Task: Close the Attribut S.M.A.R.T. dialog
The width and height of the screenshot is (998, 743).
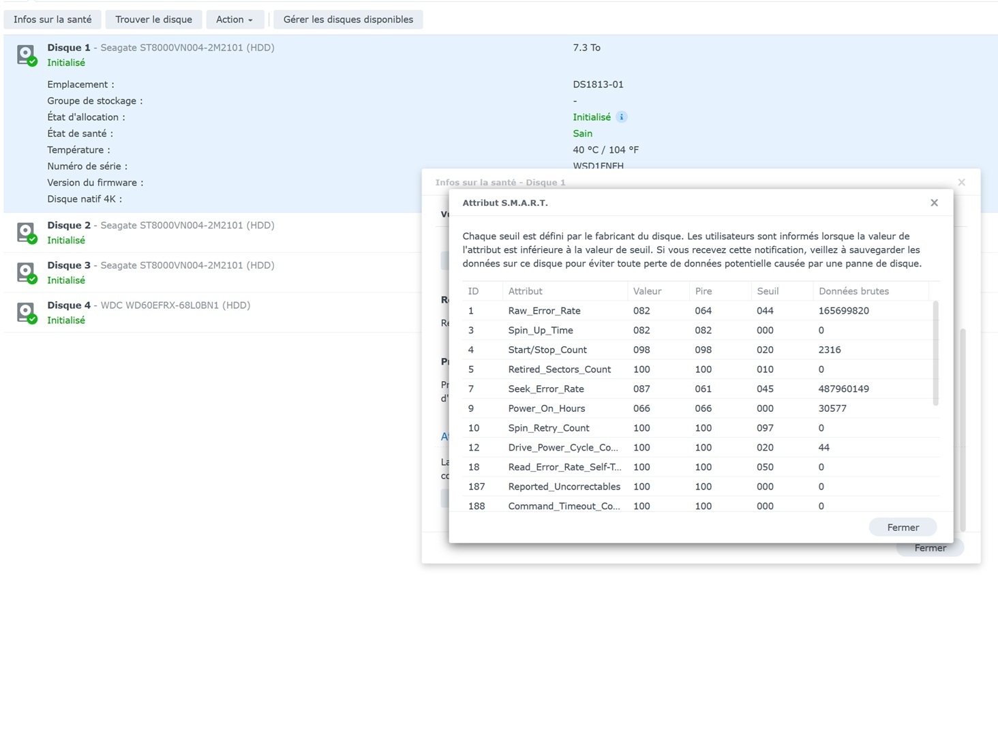Action: pos(934,202)
